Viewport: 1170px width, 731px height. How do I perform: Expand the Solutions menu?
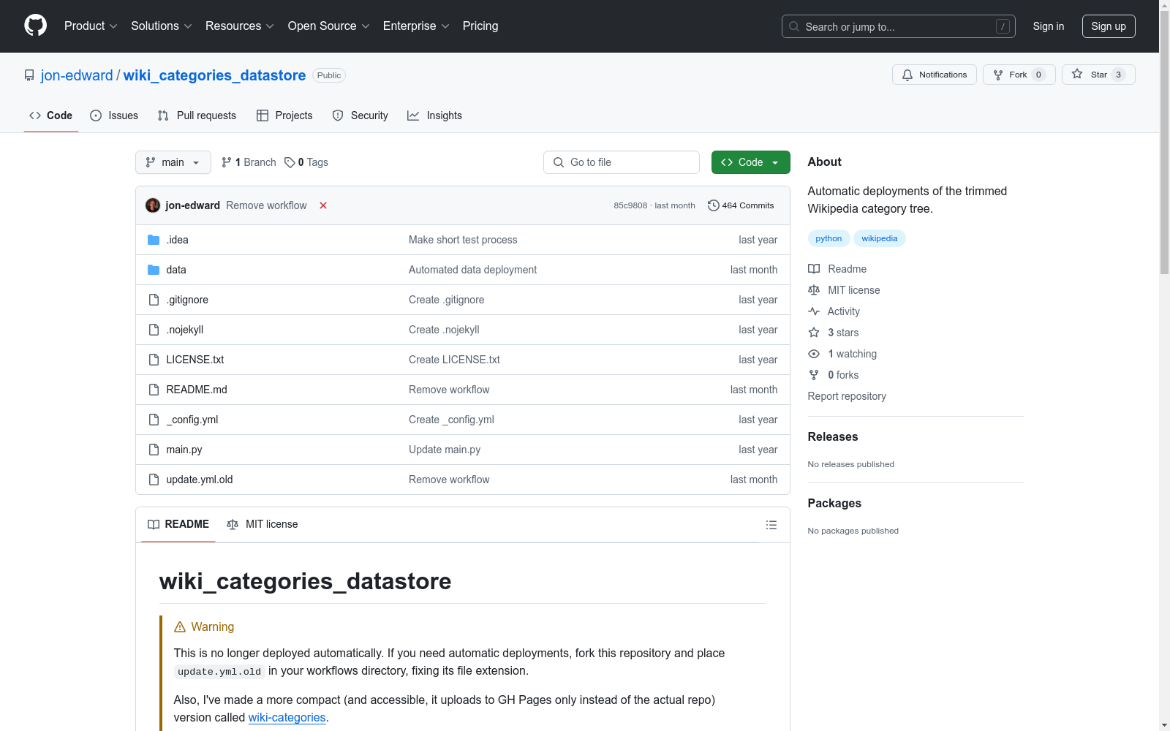point(162,26)
